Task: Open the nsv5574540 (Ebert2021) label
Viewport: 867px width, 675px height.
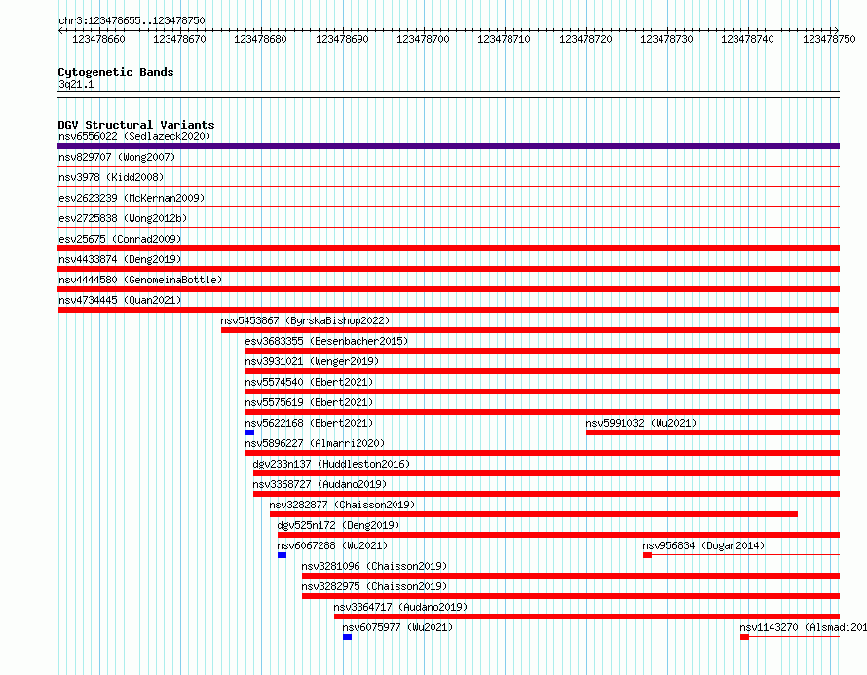Action: (309, 382)
